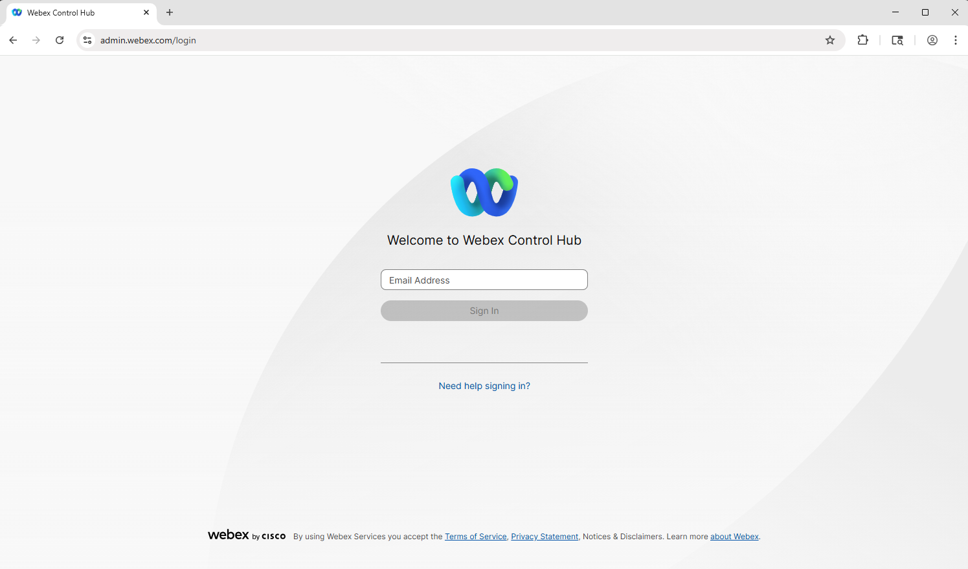
Task: Open the Need help signing in link
Action: tap(484, 386)
